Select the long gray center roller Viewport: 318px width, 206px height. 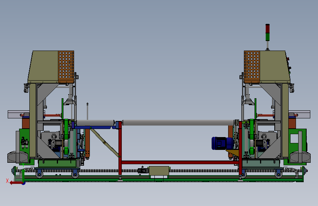178,122
